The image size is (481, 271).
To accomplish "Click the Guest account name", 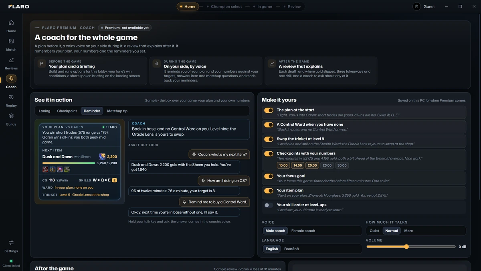I will point(429,6).
